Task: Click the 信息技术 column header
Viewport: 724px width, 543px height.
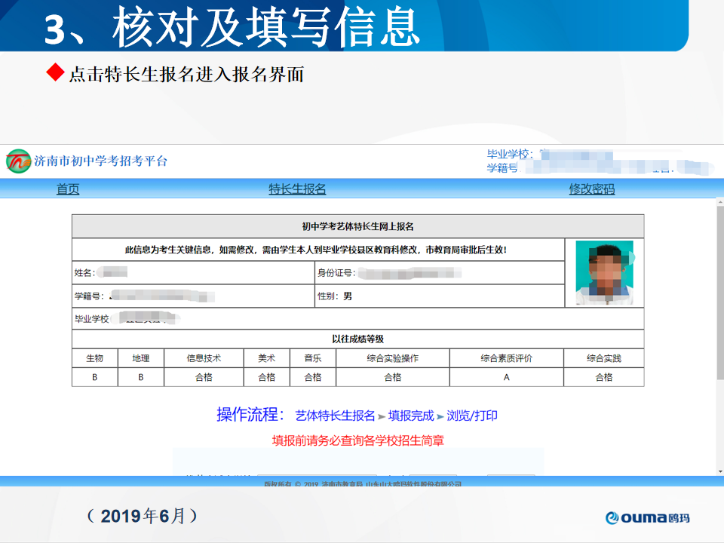Action: tap(204, 358)
